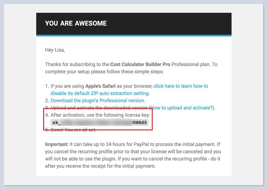Click the blurred license key code box
Viewport: 267px width, 189px height.
point(100,122)
